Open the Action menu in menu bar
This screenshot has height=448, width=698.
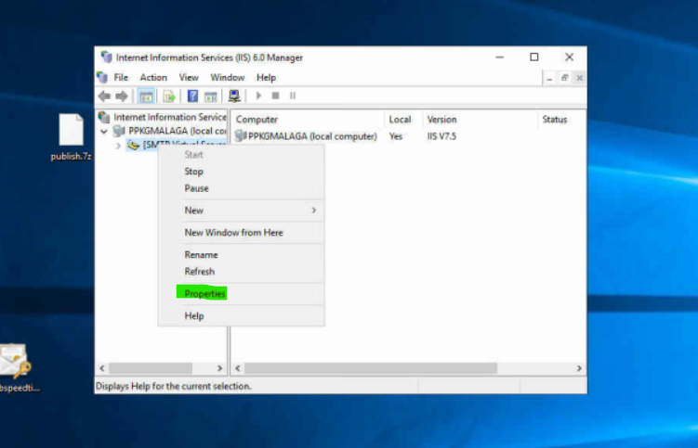153,78
